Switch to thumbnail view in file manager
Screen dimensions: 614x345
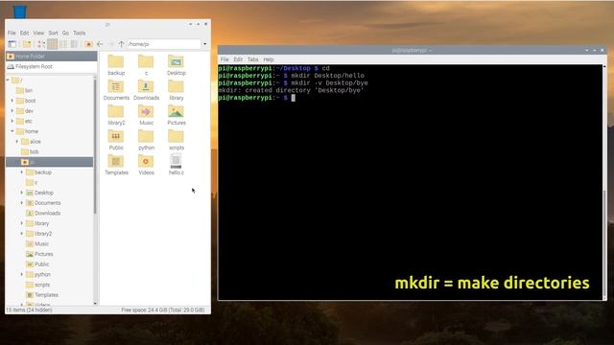point(52,44)
